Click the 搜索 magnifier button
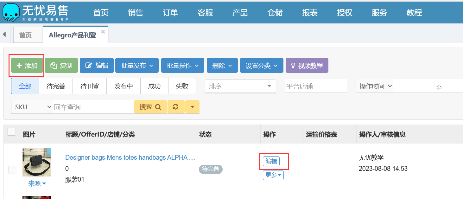The width and height of the screenshot is (463, 199). (150, 107)
